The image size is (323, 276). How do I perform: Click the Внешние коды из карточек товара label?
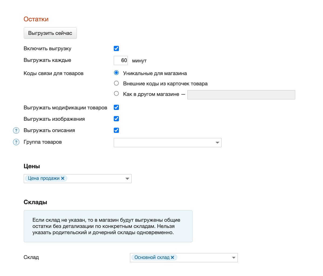[x=165, y=84]
